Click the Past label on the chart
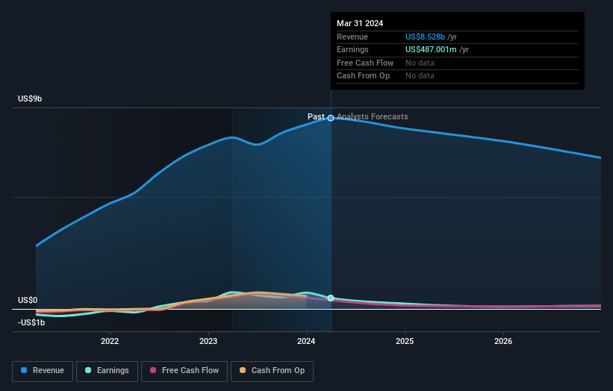This screenshot has height=391, width=613. coord(316,116)
